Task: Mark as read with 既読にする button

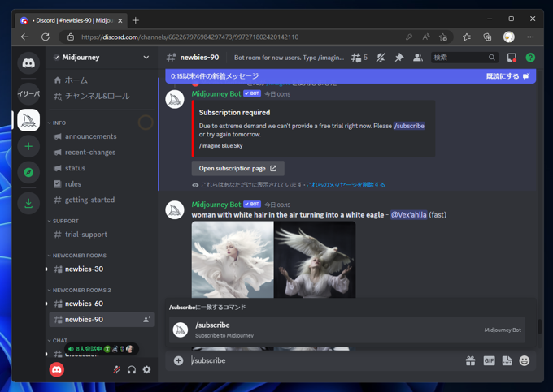Action: coord(507,76)
